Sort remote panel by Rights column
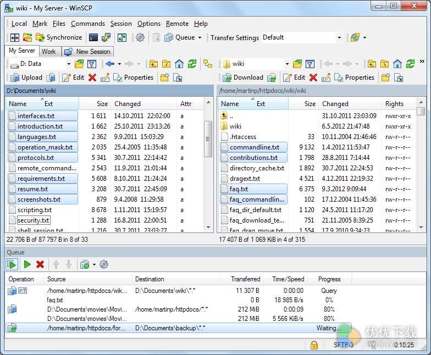This screenshot has height=355, width=431. [399, 104]
